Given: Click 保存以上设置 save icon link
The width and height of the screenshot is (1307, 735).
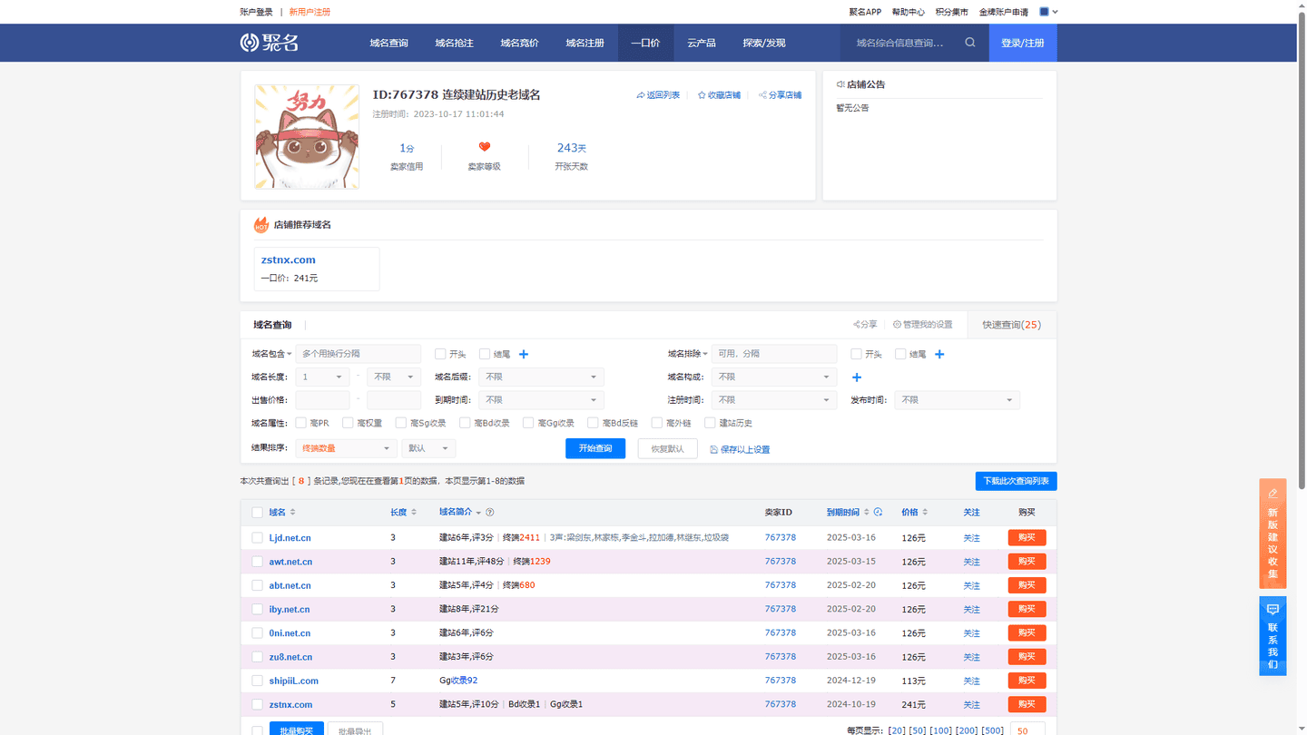Looking at the screenshot, I should coord(740,450).
